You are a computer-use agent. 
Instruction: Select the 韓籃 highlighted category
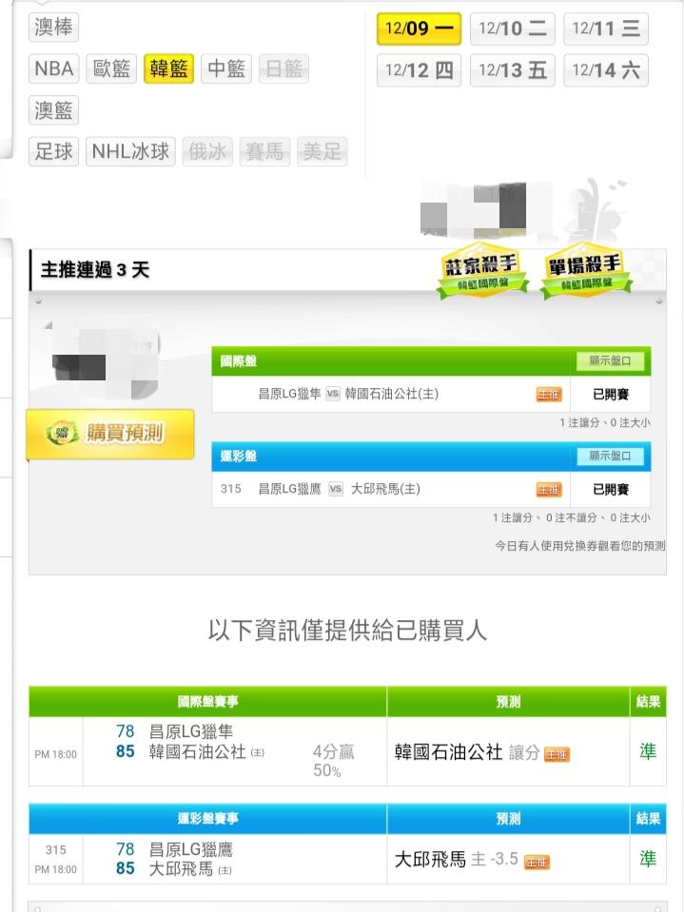point(168,68)
